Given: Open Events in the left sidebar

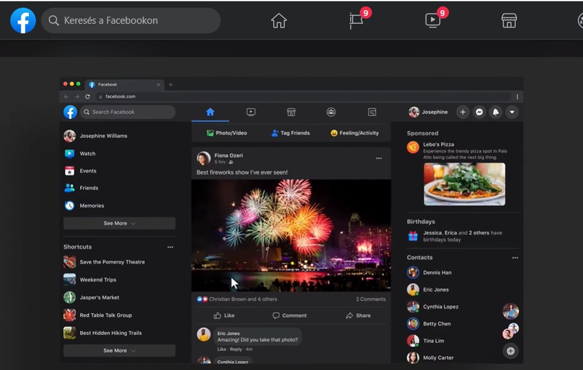Looking at the screenshot, I should 88,171.
